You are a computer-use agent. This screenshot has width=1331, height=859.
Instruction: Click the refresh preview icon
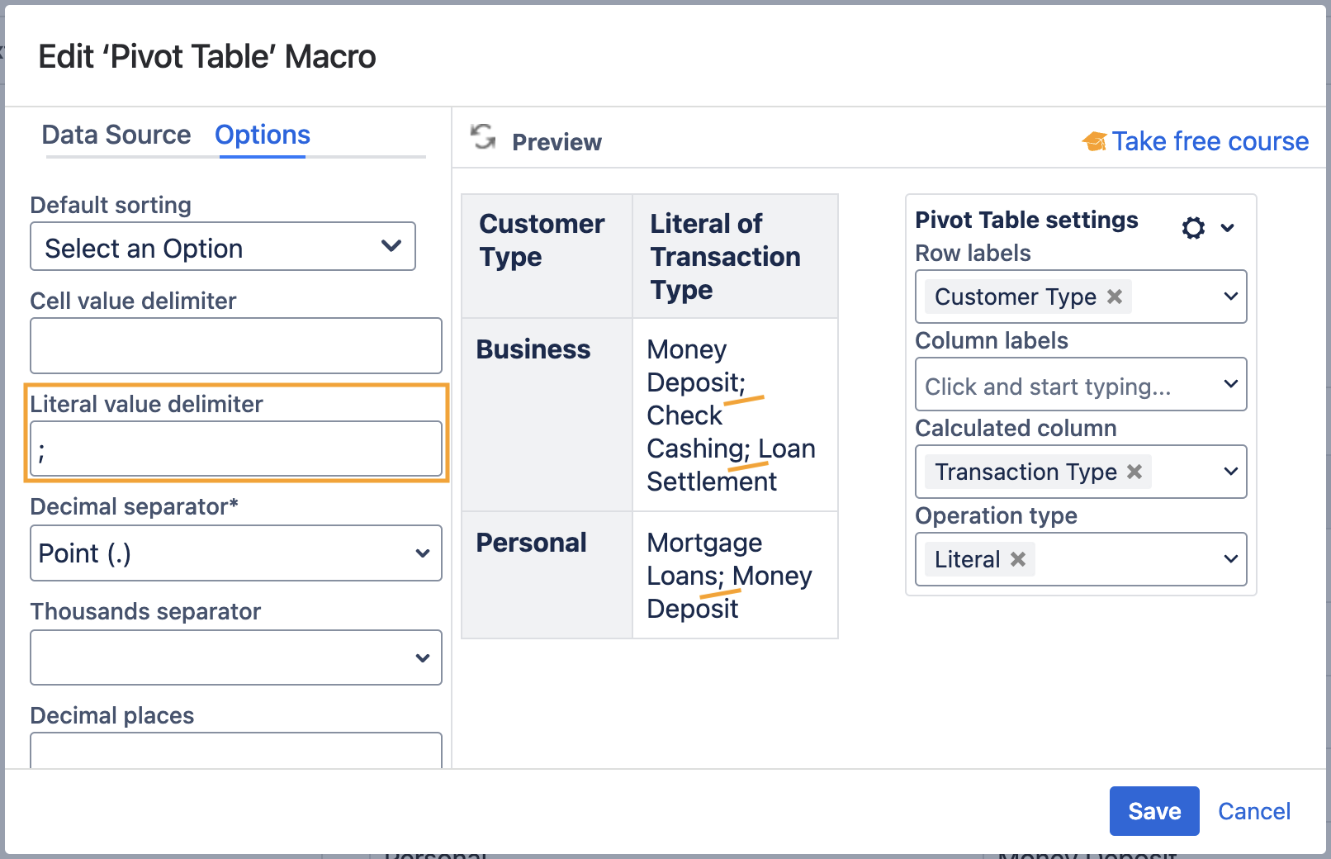coord(483,137)
